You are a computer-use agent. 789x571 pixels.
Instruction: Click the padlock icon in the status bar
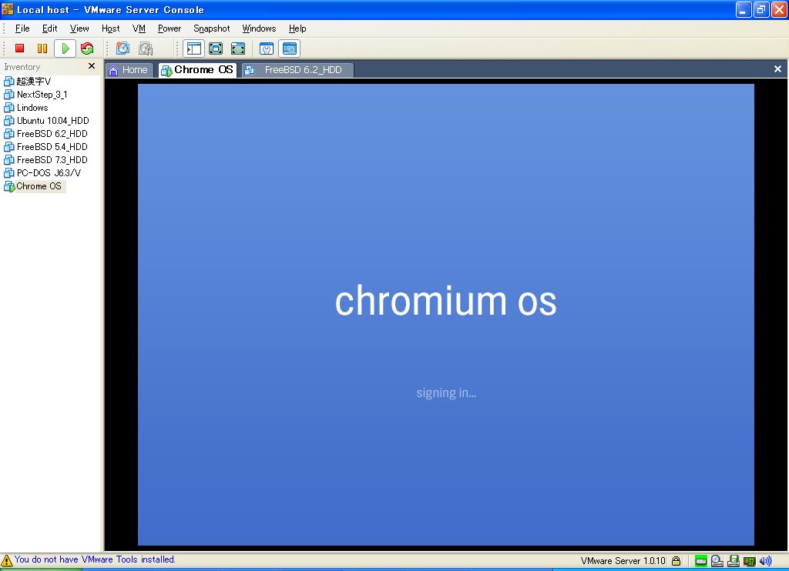point(677,561)
